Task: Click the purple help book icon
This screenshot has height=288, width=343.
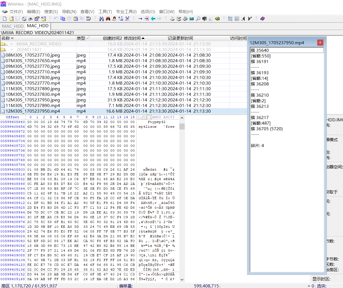Action: [263, 19]
